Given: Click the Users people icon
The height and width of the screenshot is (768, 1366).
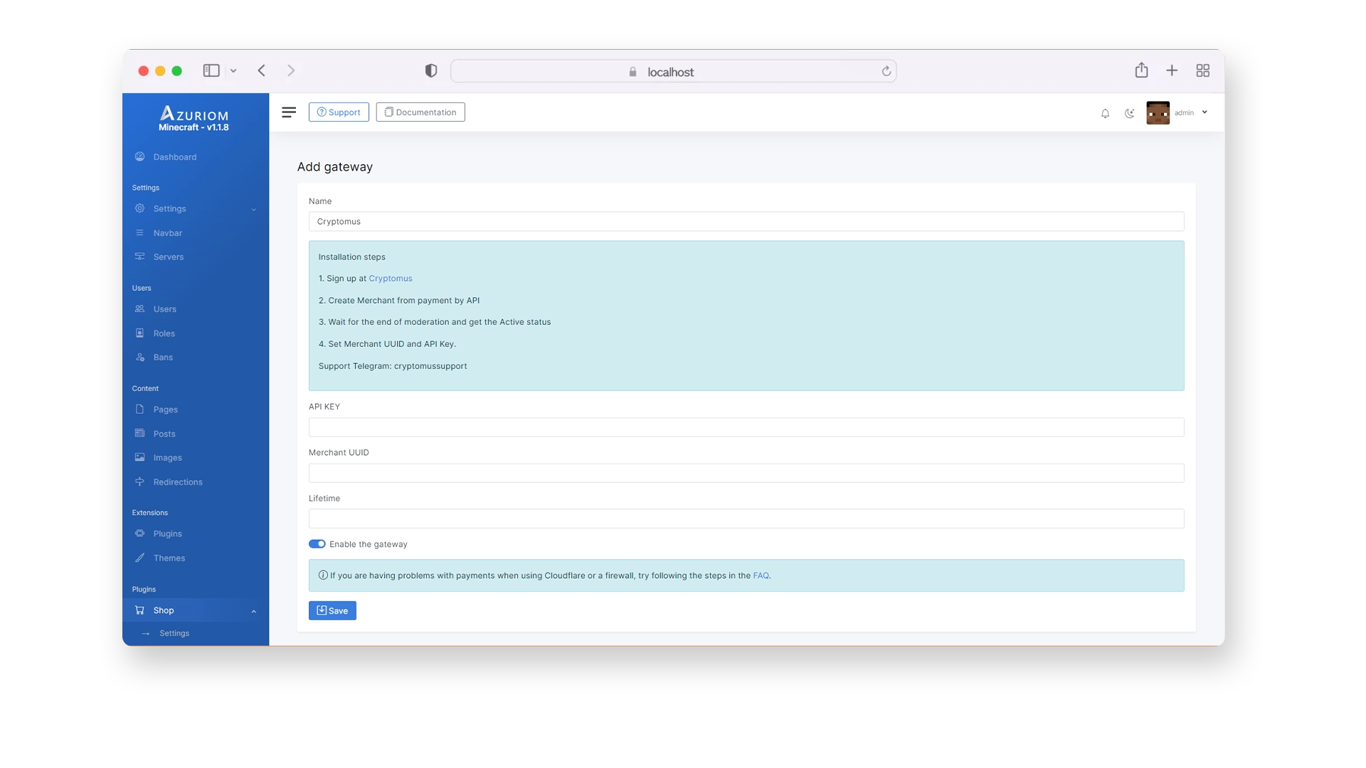Looking at the screenshot, I should 139,309.
